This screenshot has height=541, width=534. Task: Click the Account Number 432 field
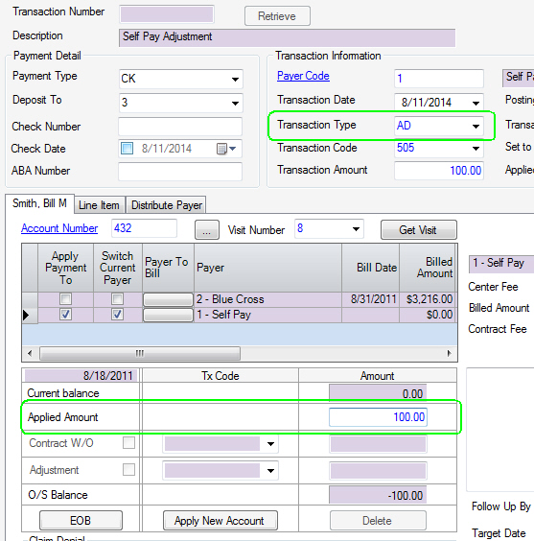pos(144,228)
